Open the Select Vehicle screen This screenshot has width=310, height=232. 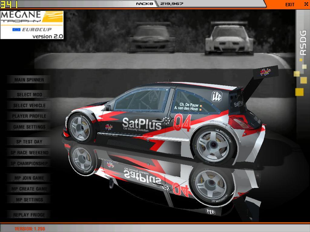29,105
